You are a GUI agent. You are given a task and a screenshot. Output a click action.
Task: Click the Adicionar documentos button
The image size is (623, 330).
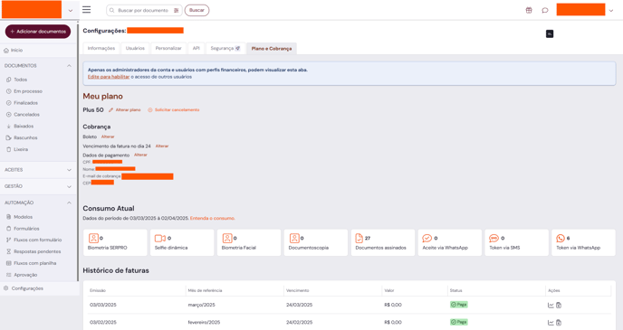(38, 32)
